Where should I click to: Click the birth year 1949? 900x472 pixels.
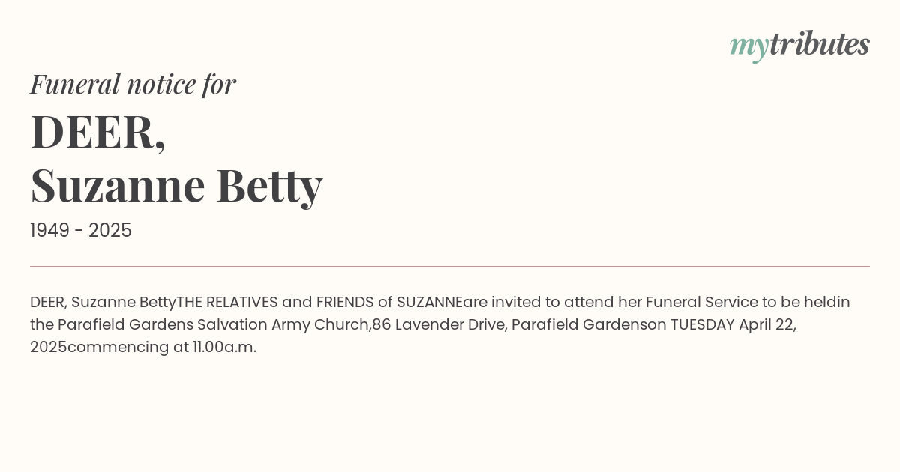tap(51, 231)
